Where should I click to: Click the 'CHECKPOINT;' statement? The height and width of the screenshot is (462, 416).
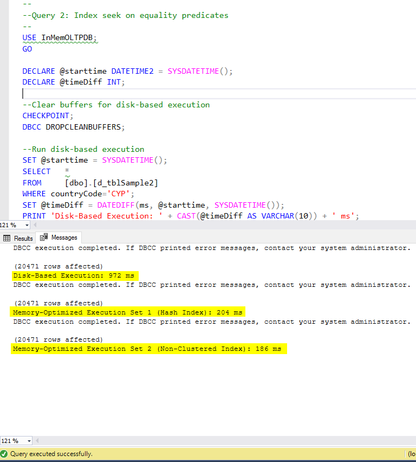pos(48,116)
